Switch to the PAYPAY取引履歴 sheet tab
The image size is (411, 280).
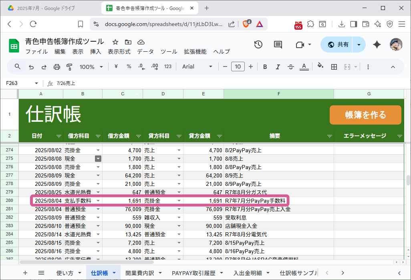coord(195,272)
